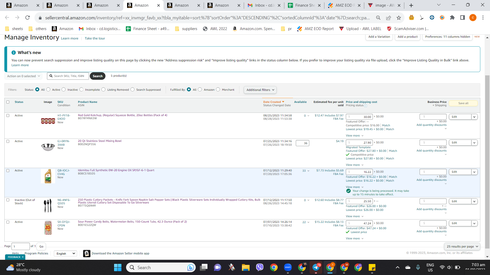Screen dimensions: 490x275
Task: Open the suppliers bookmark folder
Action: (186, 29)
